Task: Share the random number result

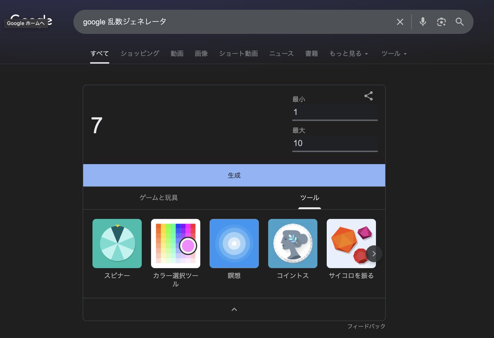Action: tap(368, 96)
